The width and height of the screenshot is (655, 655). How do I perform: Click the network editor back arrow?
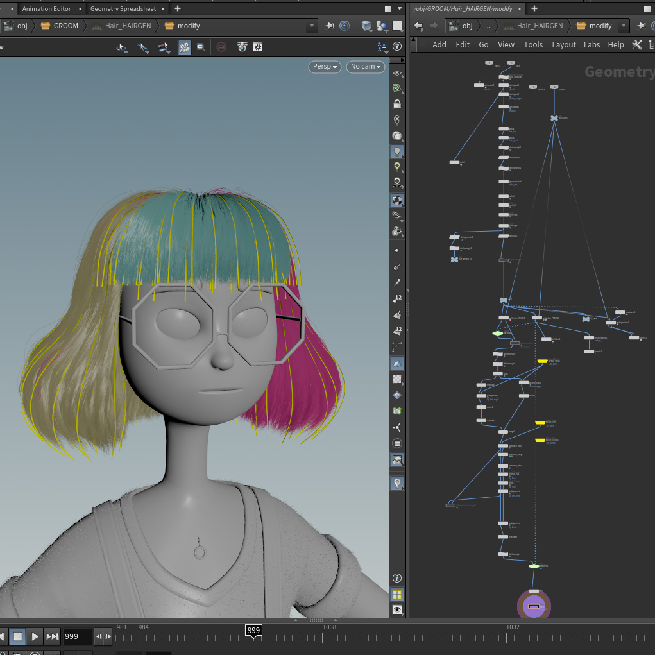418,26
